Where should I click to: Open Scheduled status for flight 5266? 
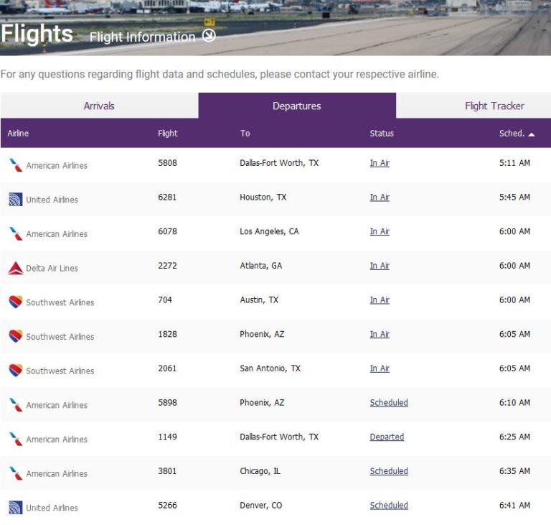pos(389,506)
